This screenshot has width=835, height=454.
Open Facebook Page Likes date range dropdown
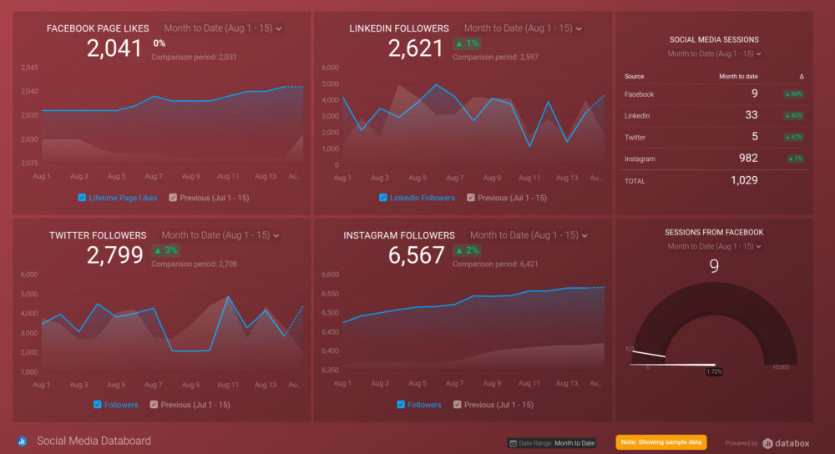[x=223, y=28]
